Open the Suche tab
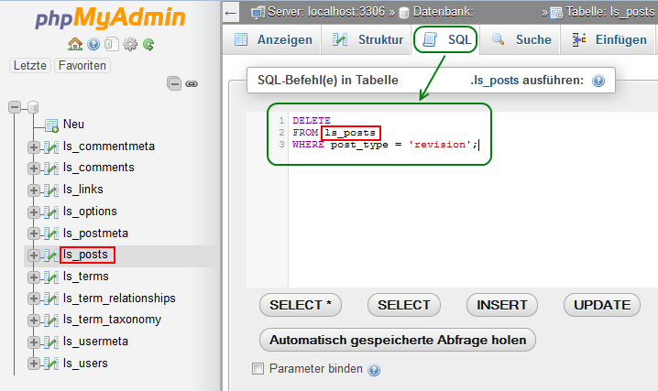The height and width of the screenshot is (391, 658). 520,39
